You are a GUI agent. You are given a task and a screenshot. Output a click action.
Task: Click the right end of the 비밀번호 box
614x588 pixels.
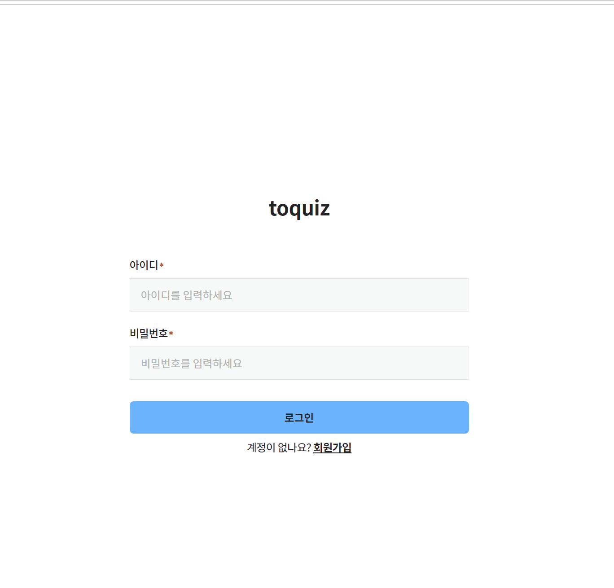point(462,363)
